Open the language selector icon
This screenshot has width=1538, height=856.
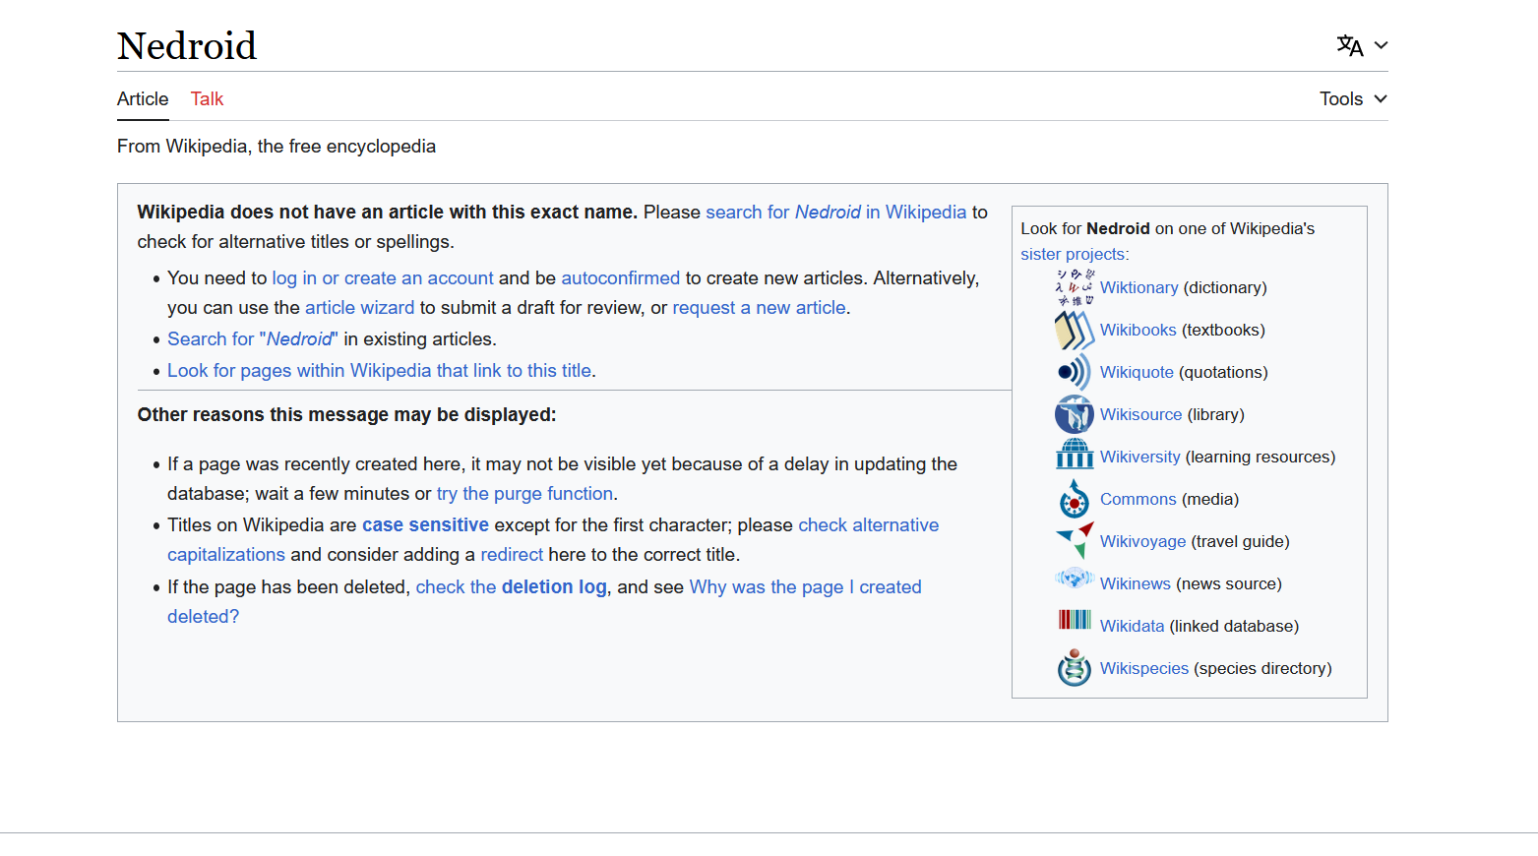click(1350, 45)
